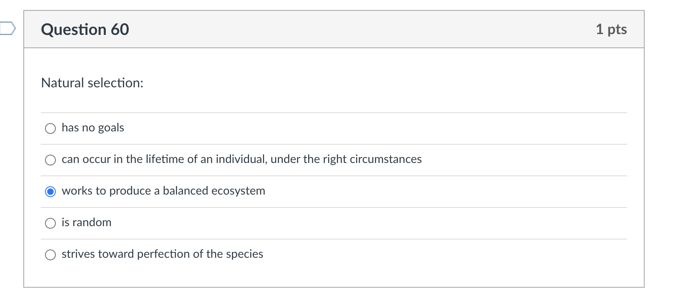Click the "strives toward perfection of the species" label
This screenshot has width=678, height=306.
tap(162, 254)
